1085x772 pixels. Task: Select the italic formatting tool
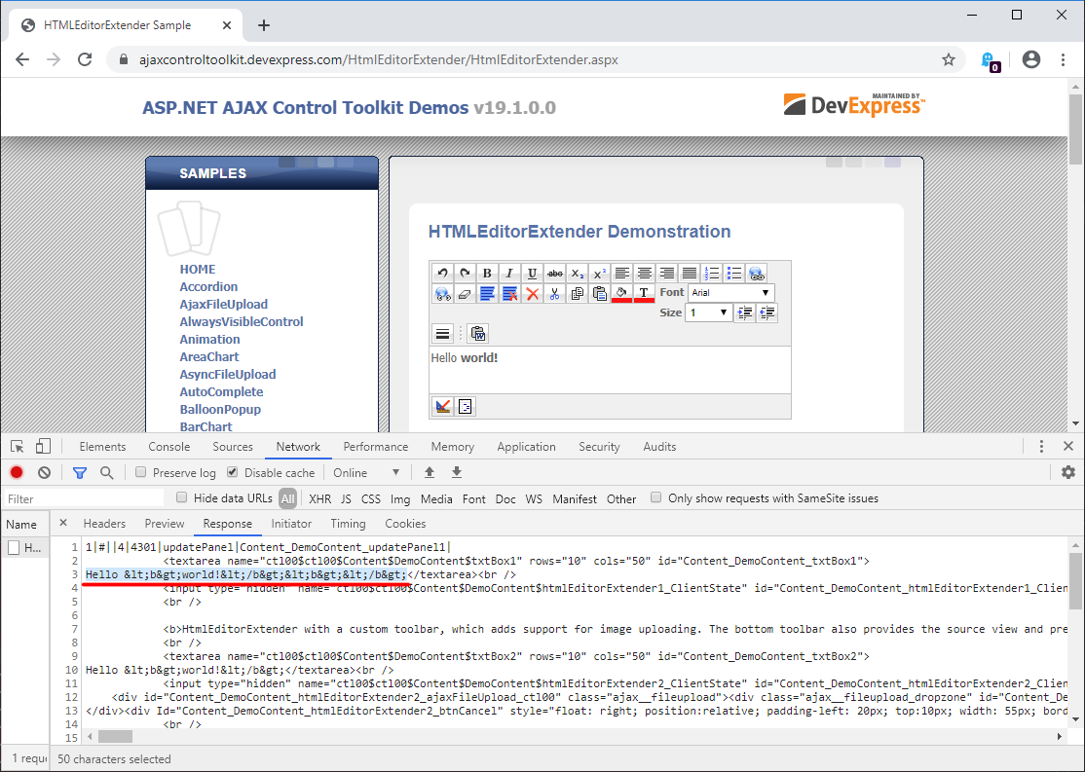[x=509, y=273]
